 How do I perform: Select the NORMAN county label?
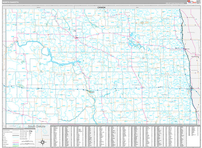tap(195, 70)
